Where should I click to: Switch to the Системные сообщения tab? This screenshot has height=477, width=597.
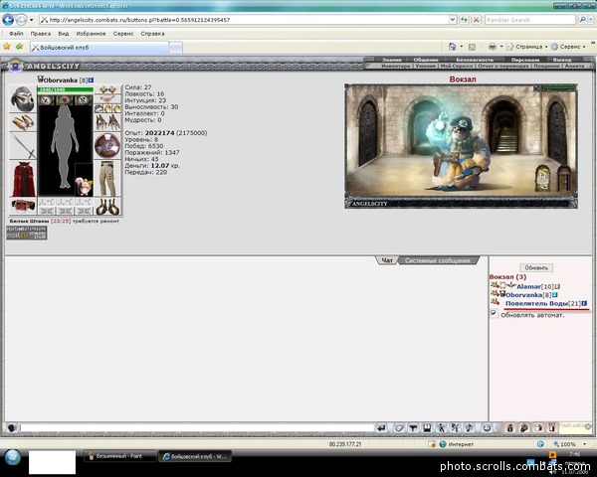pos(438,260)
